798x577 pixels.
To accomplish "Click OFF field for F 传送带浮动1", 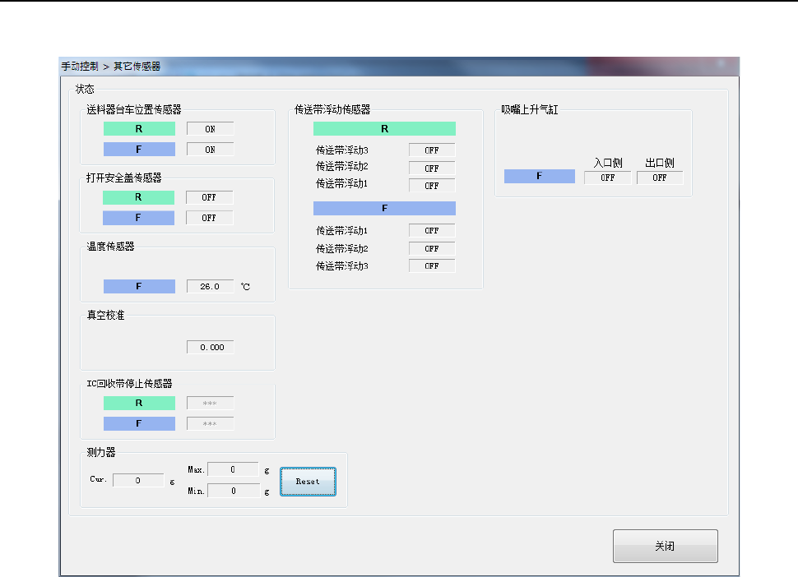I will coord(432,230).
